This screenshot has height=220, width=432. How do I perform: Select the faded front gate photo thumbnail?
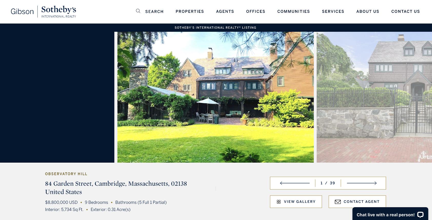point(374,97)
